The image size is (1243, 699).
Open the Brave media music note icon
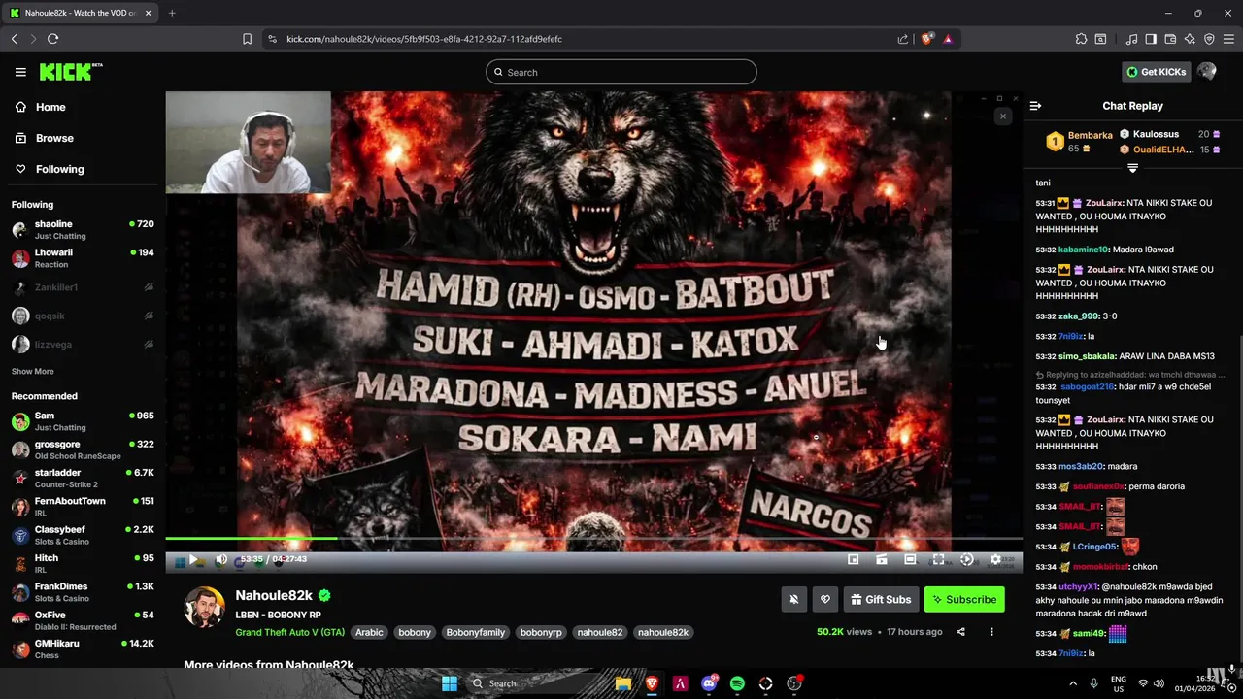[1131, 39]
